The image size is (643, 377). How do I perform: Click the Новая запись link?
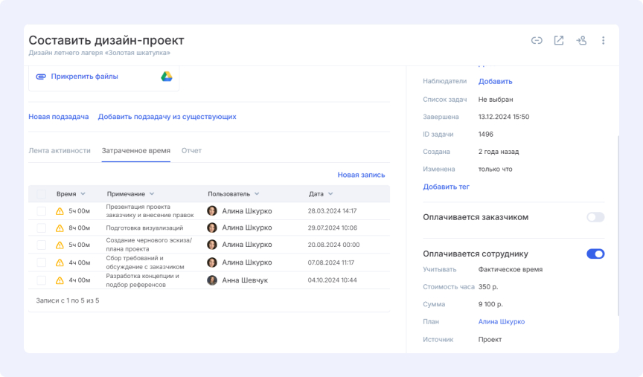click(x=361, y=175)
